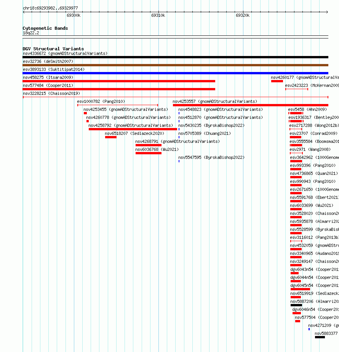The height and width of the screenshot is (352, 339).
Task: Click nsv4512870 variant label
Action: point(221,117)
